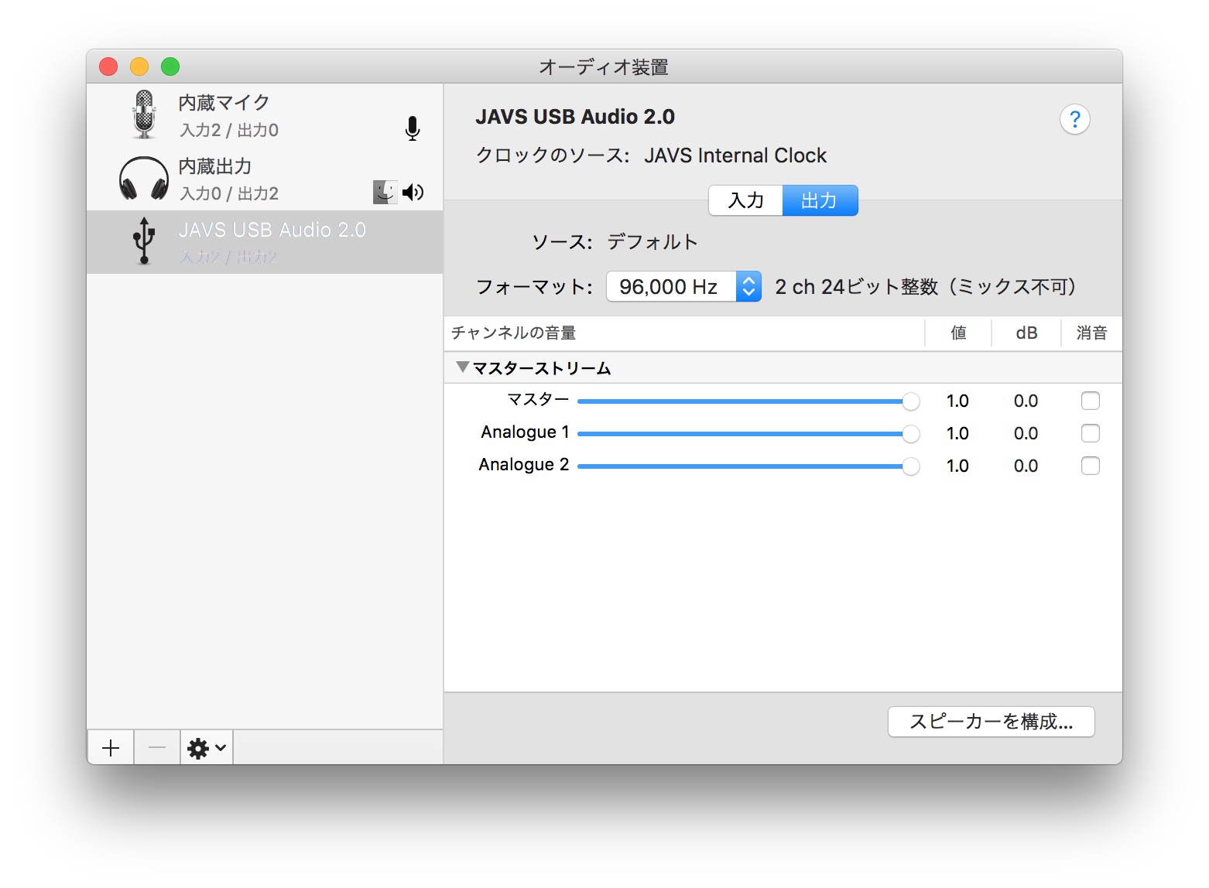1209x888 pixels.
Task: Adjust the Analogue 1 volume slider
Action: coord(748,434)
